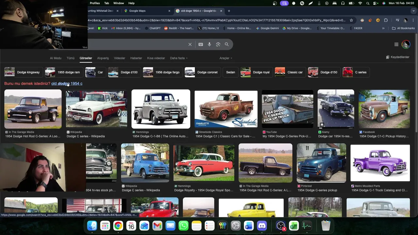This screenshot has width=418, height=235.
Task: Open the Help menu in the menu bar
Action: [131, 3]
